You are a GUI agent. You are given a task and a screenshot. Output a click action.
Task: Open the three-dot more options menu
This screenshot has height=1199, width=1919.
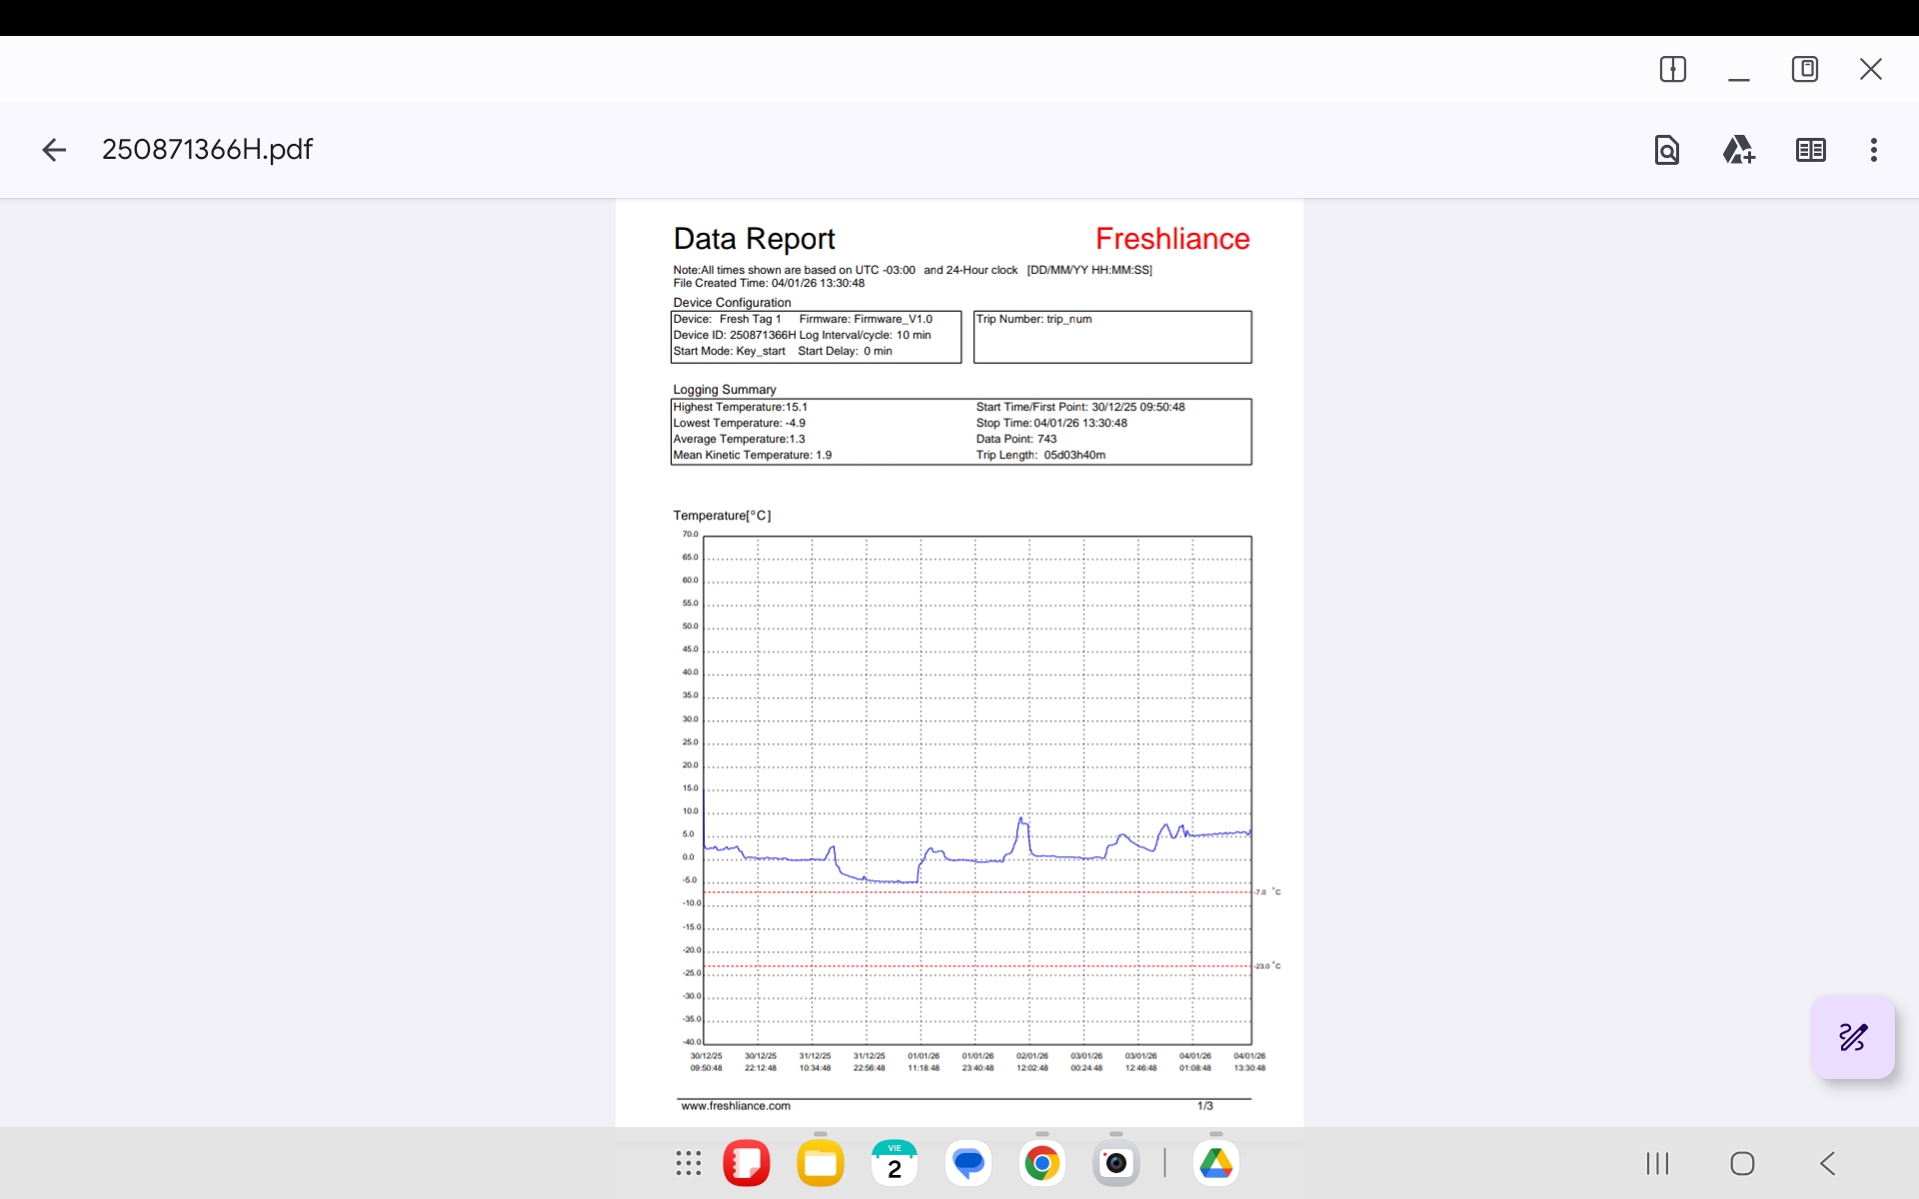[1873, 150]
